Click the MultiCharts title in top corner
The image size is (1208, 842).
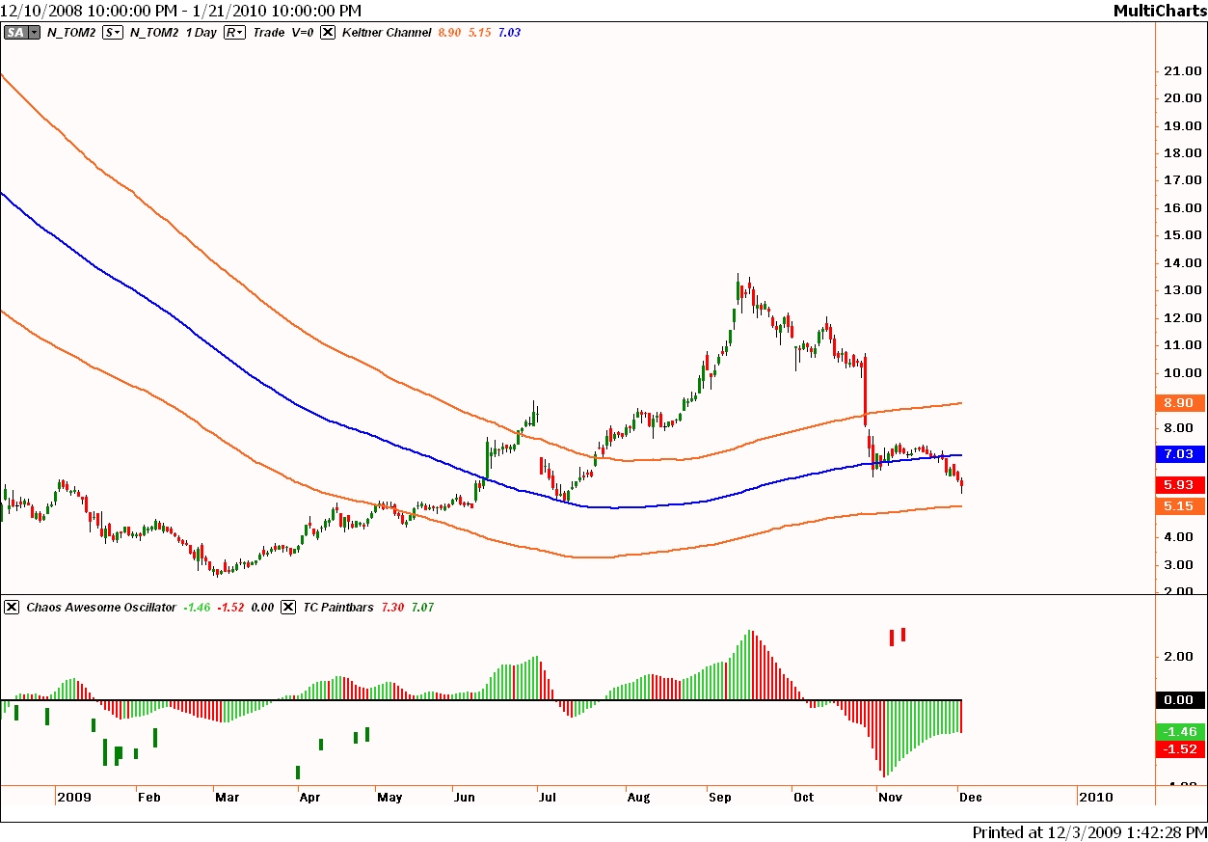[1160, 11]
